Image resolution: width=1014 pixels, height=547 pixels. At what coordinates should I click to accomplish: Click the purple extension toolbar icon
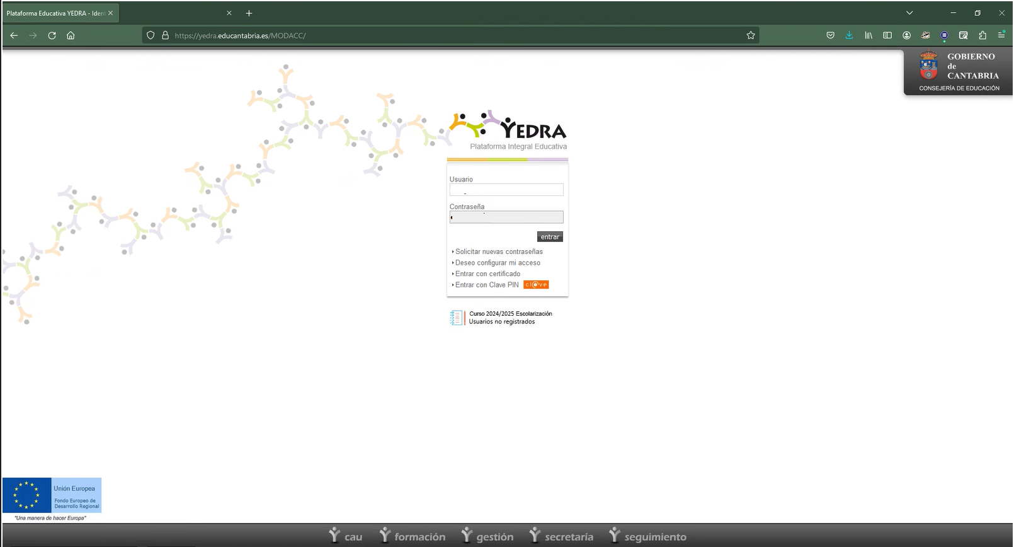(944, 35)
